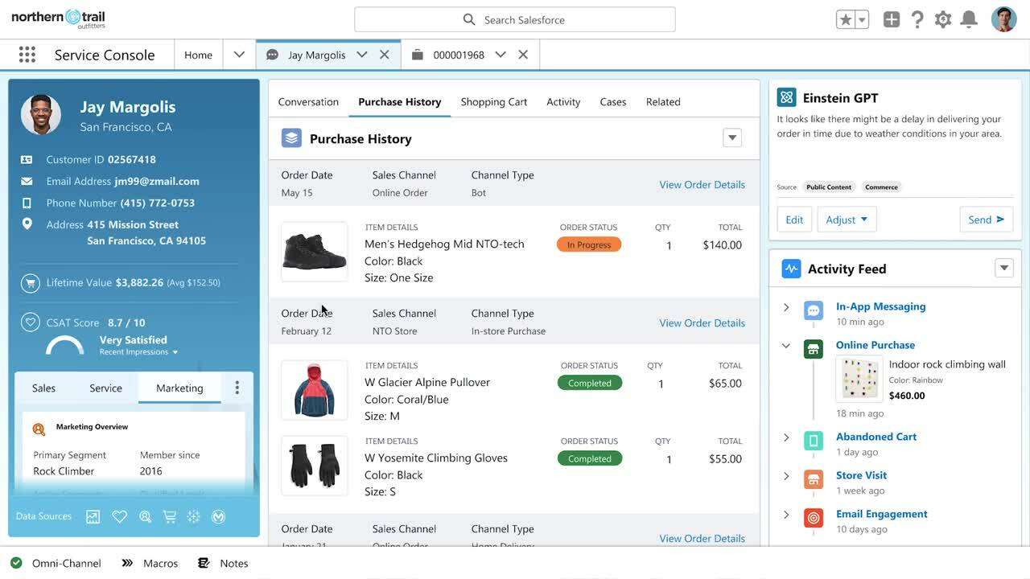This screenshot has width=1030, height=579.
Task: Expand the Email Engagement feed item
Action: pyautogui.click(x=786, y=515)
